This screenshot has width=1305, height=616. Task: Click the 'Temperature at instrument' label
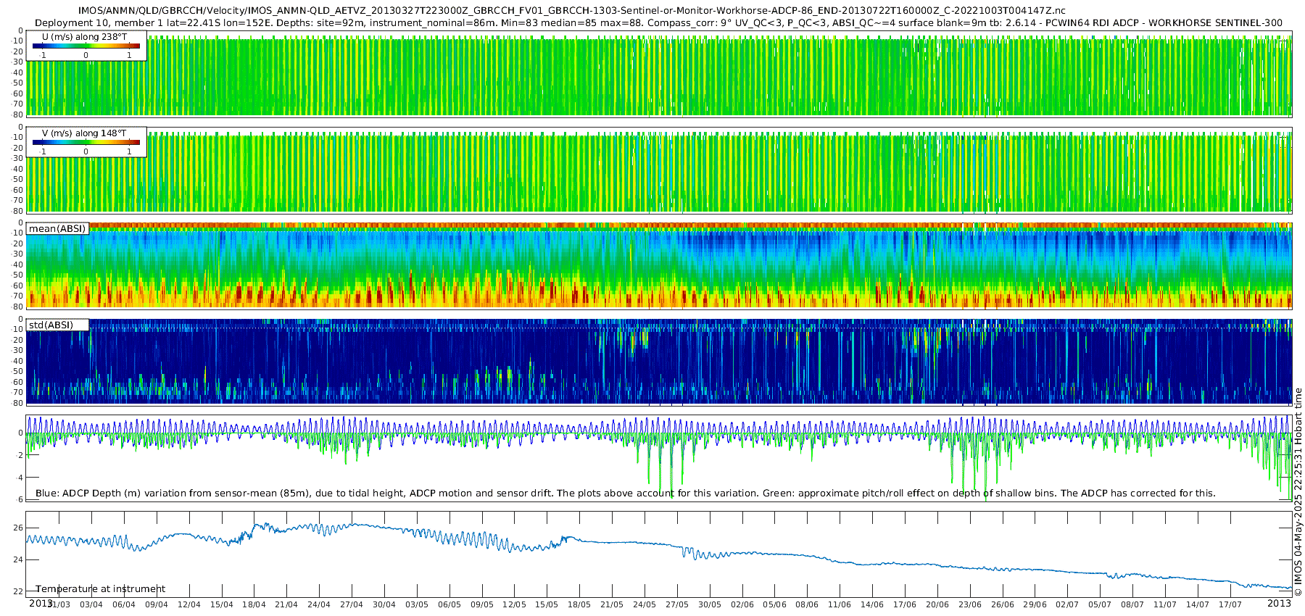point(101,589)
